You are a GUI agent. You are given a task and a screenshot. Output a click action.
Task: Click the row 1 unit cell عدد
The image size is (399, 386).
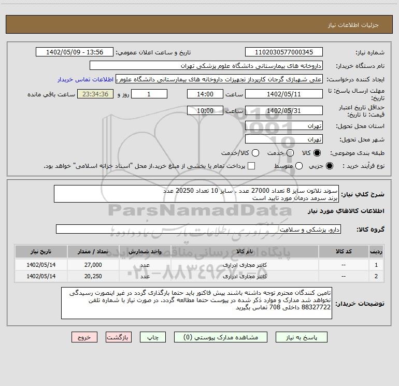(x=145, y=265)
